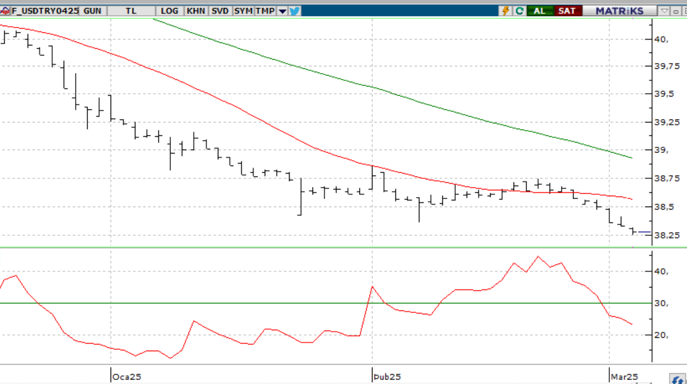687x384 pixels.
Task: Click the Oca25 date axis label
Action: tap(127, 377)
